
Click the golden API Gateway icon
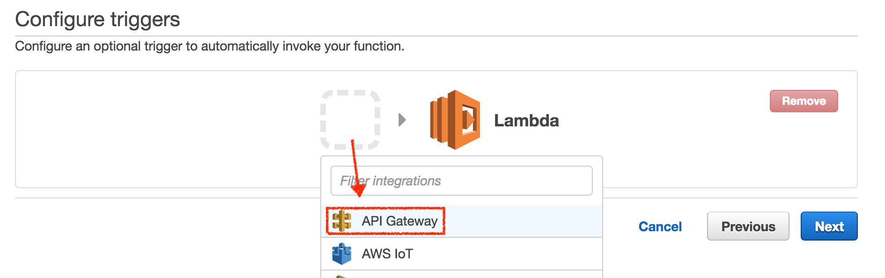tap(342, 221)
